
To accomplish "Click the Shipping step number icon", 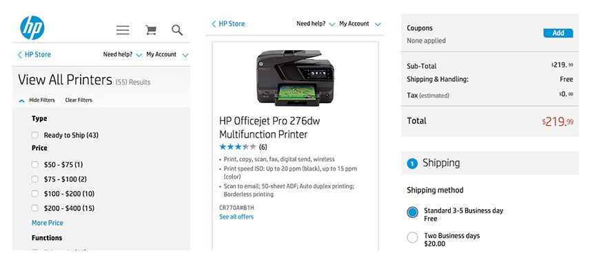I will (x=412, y=164).
